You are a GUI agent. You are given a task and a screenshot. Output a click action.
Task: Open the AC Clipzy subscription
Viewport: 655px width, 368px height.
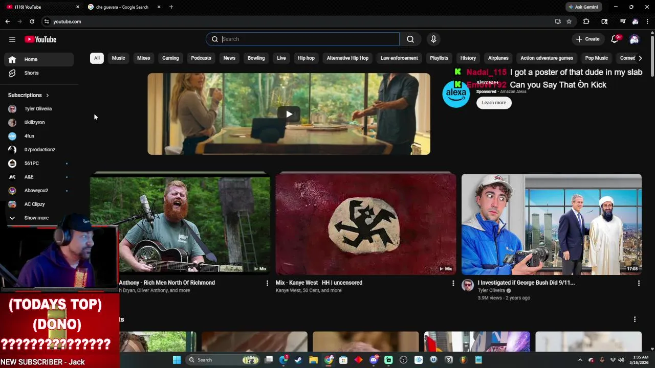pyautogui.click(x=39, y=204)
